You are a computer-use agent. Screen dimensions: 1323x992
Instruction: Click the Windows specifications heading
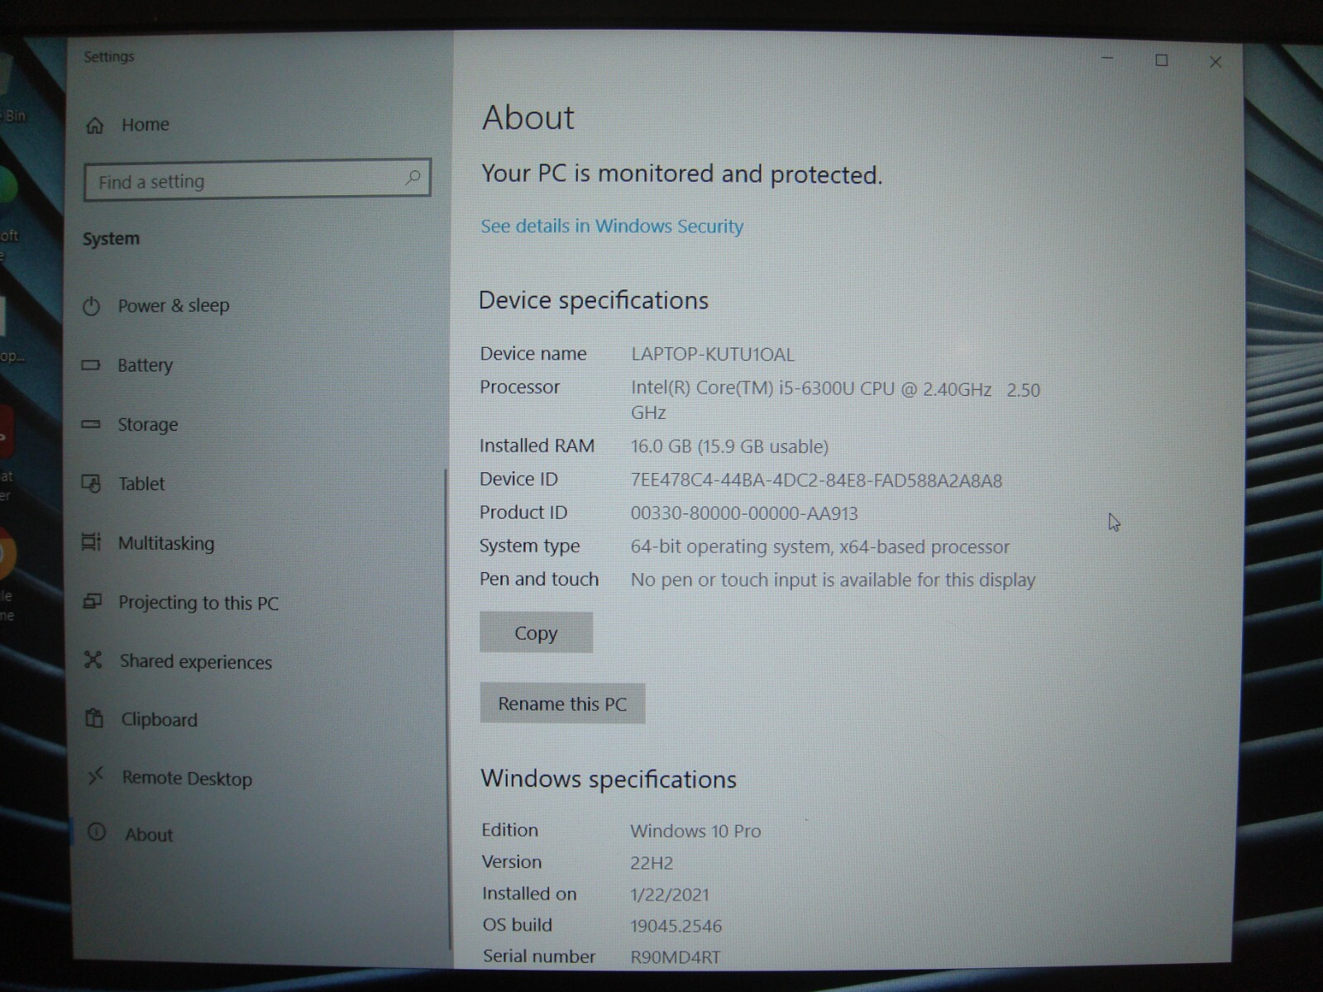(x=609, y=779)
